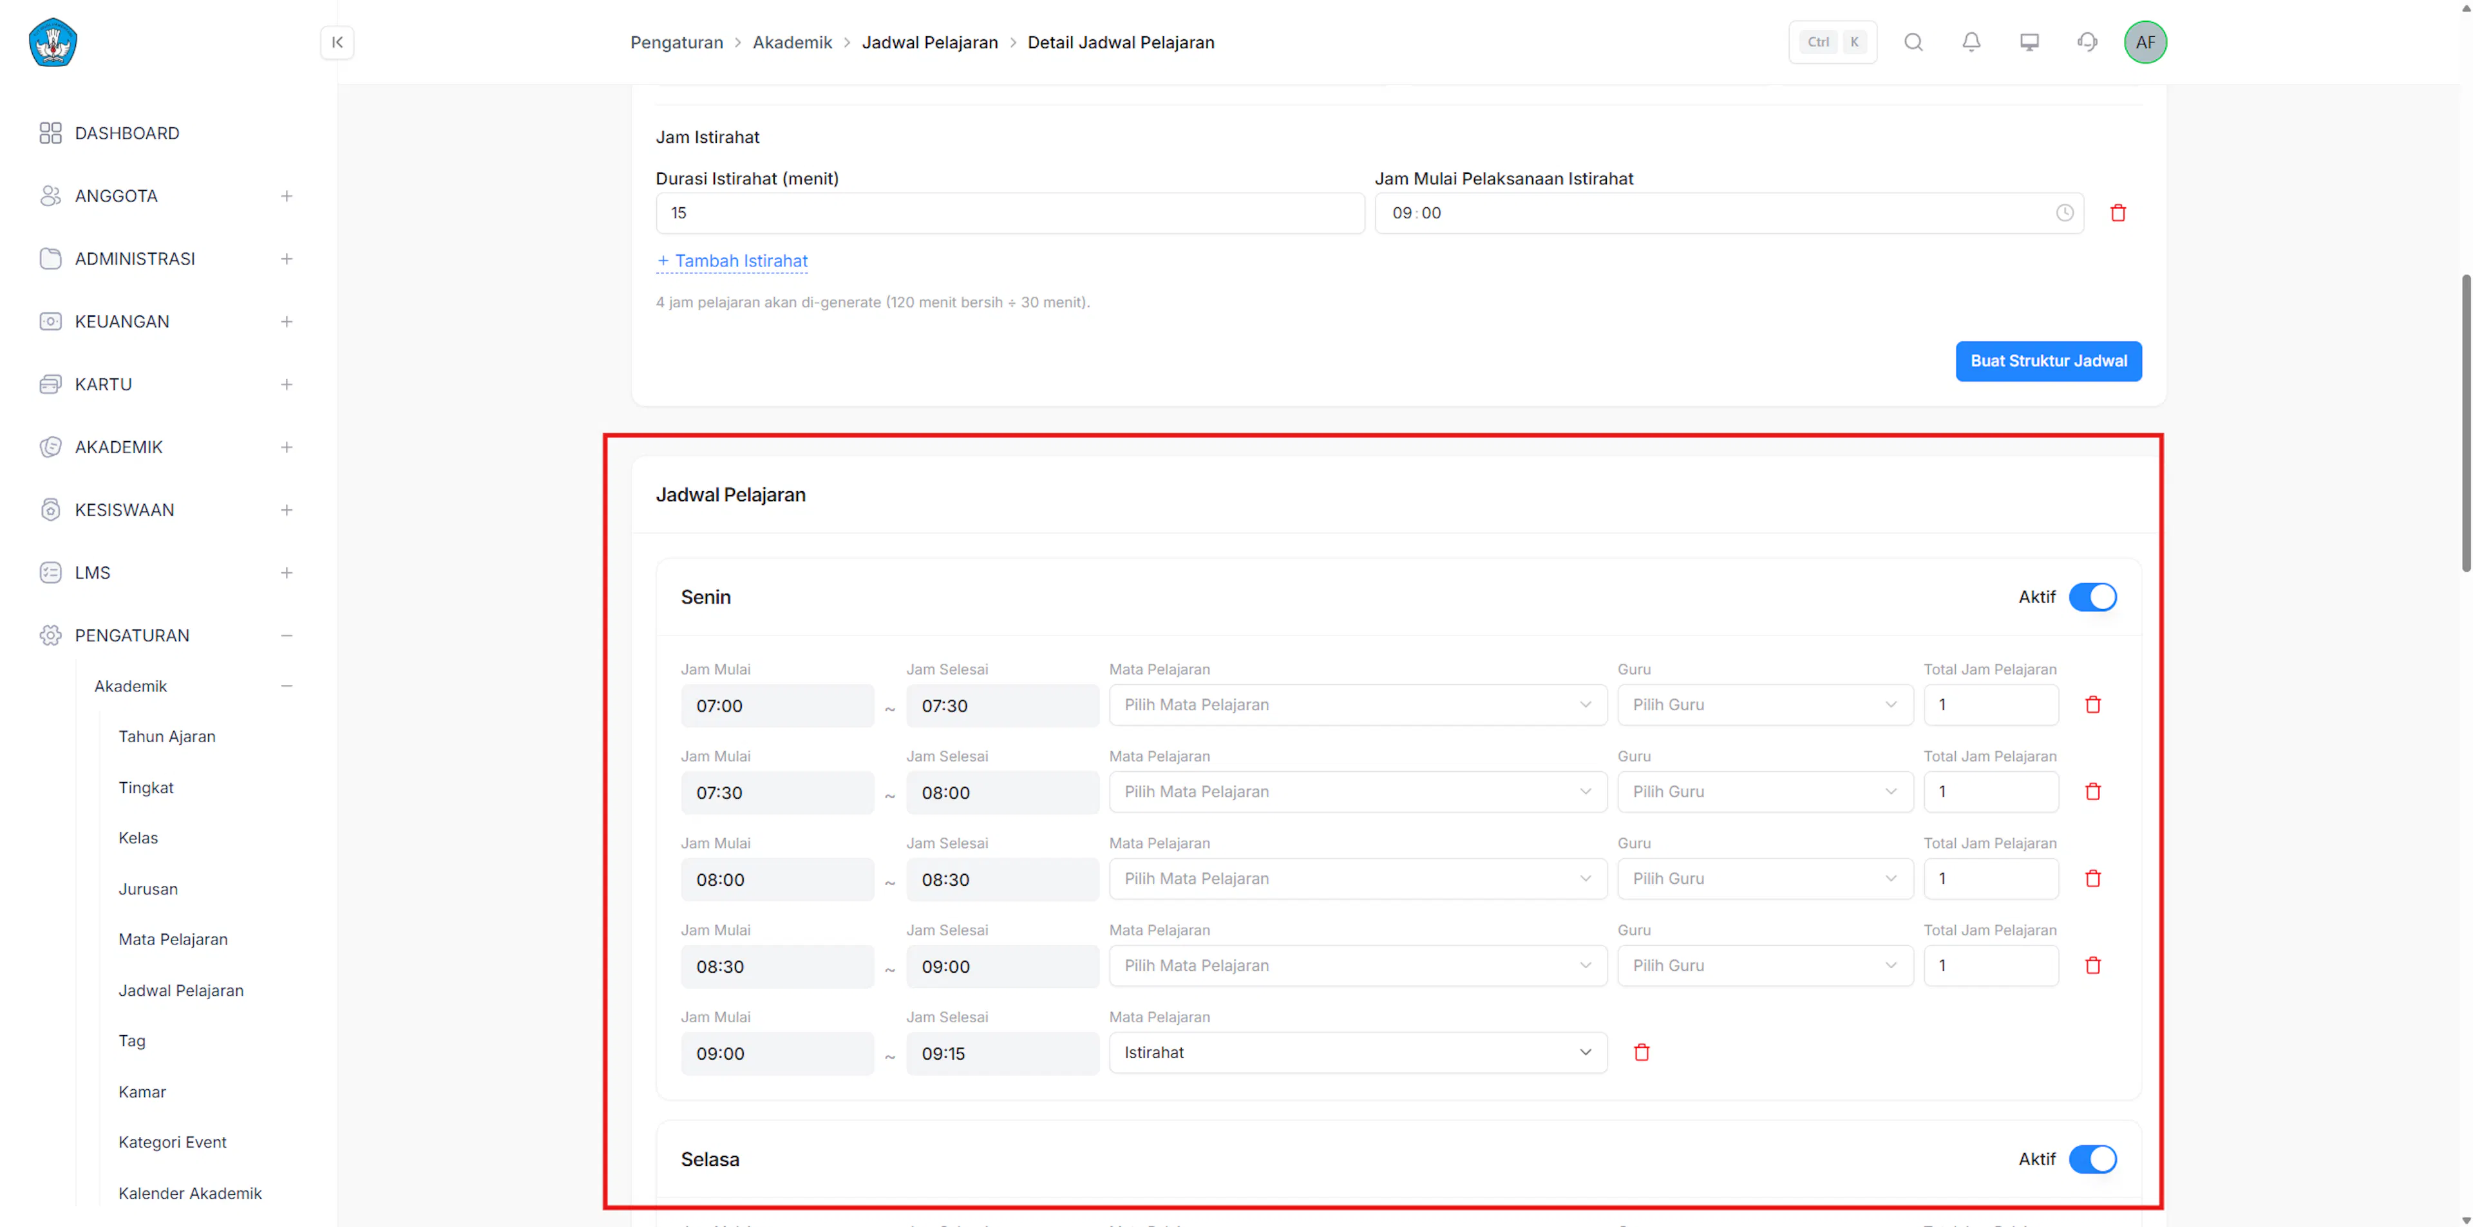This screenshot has height=1227, width=2473.
Task: Click Pengaturan breadcrumb link
Action: pos(677,42)
